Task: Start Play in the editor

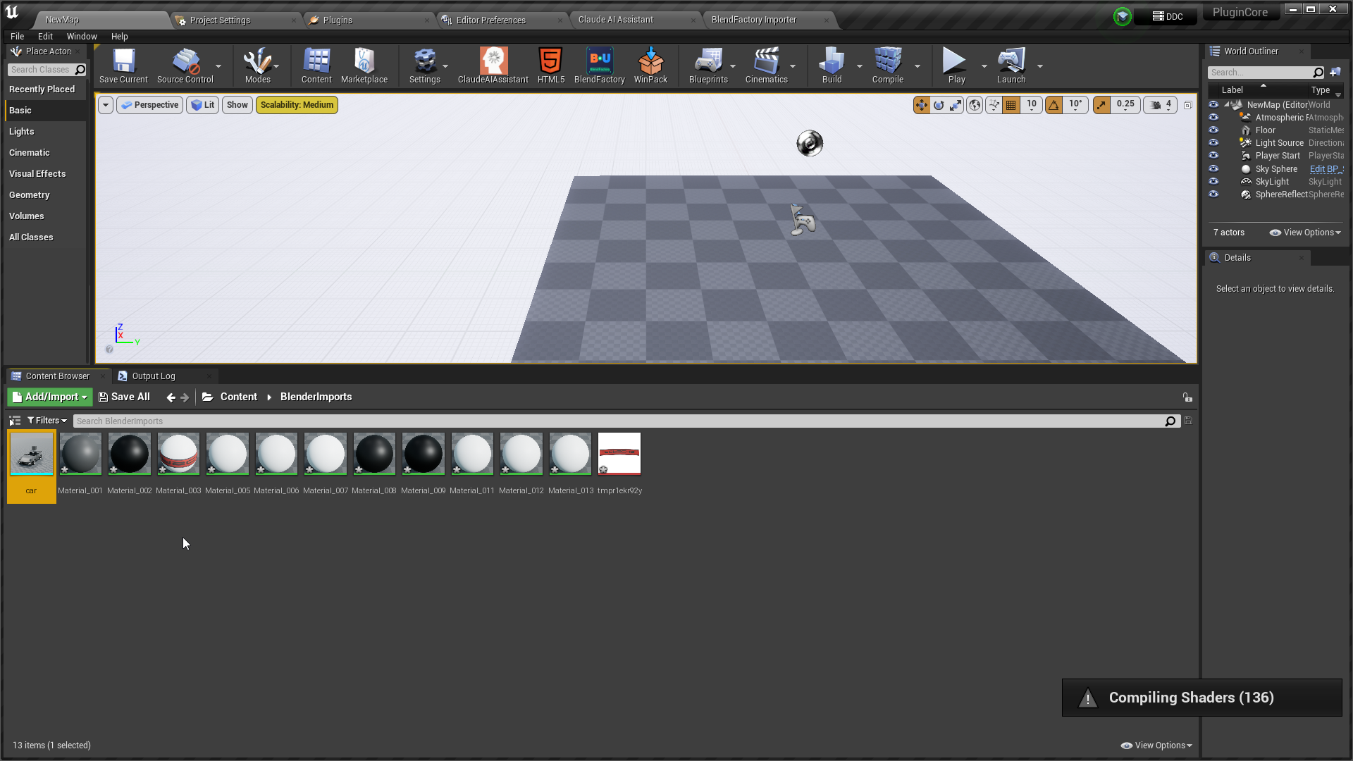Action: click(x=956, y=66)
